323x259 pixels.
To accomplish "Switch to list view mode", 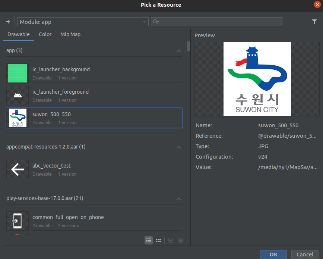I will pyautogui.click(x=149, y=240).
